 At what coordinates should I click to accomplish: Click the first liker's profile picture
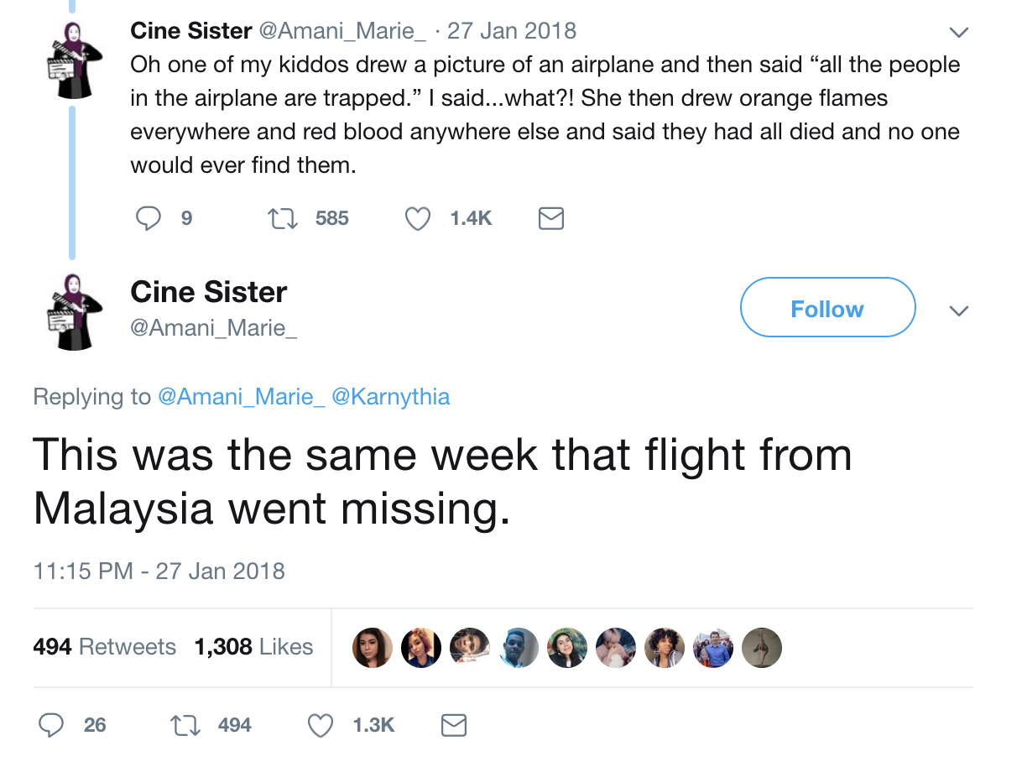[x=372, y=648]
